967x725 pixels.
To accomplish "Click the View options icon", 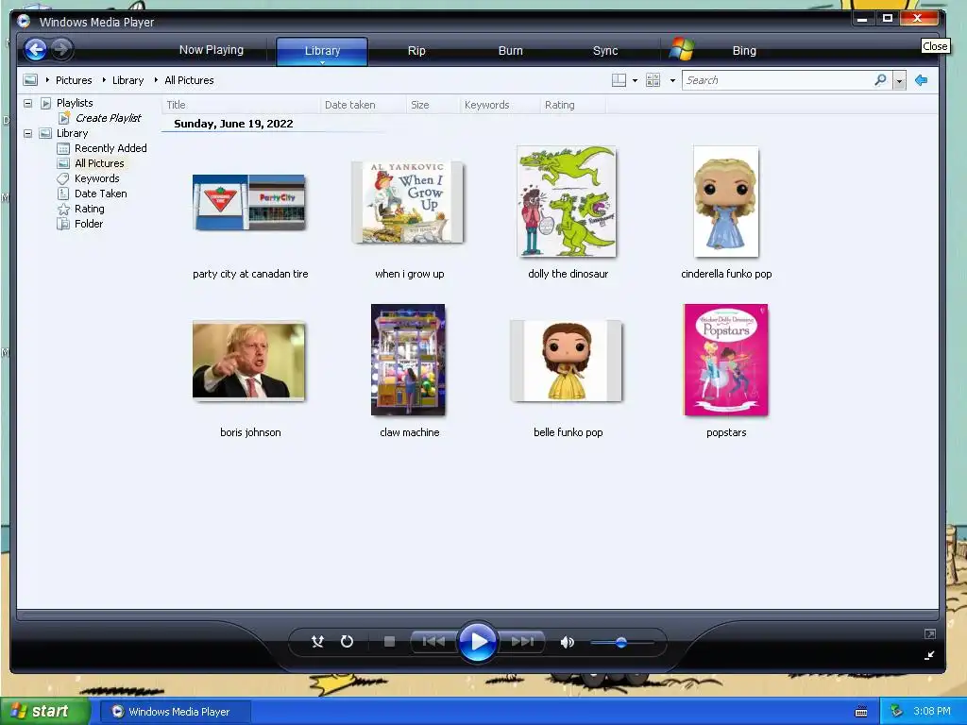I will (x=653, y=80).
